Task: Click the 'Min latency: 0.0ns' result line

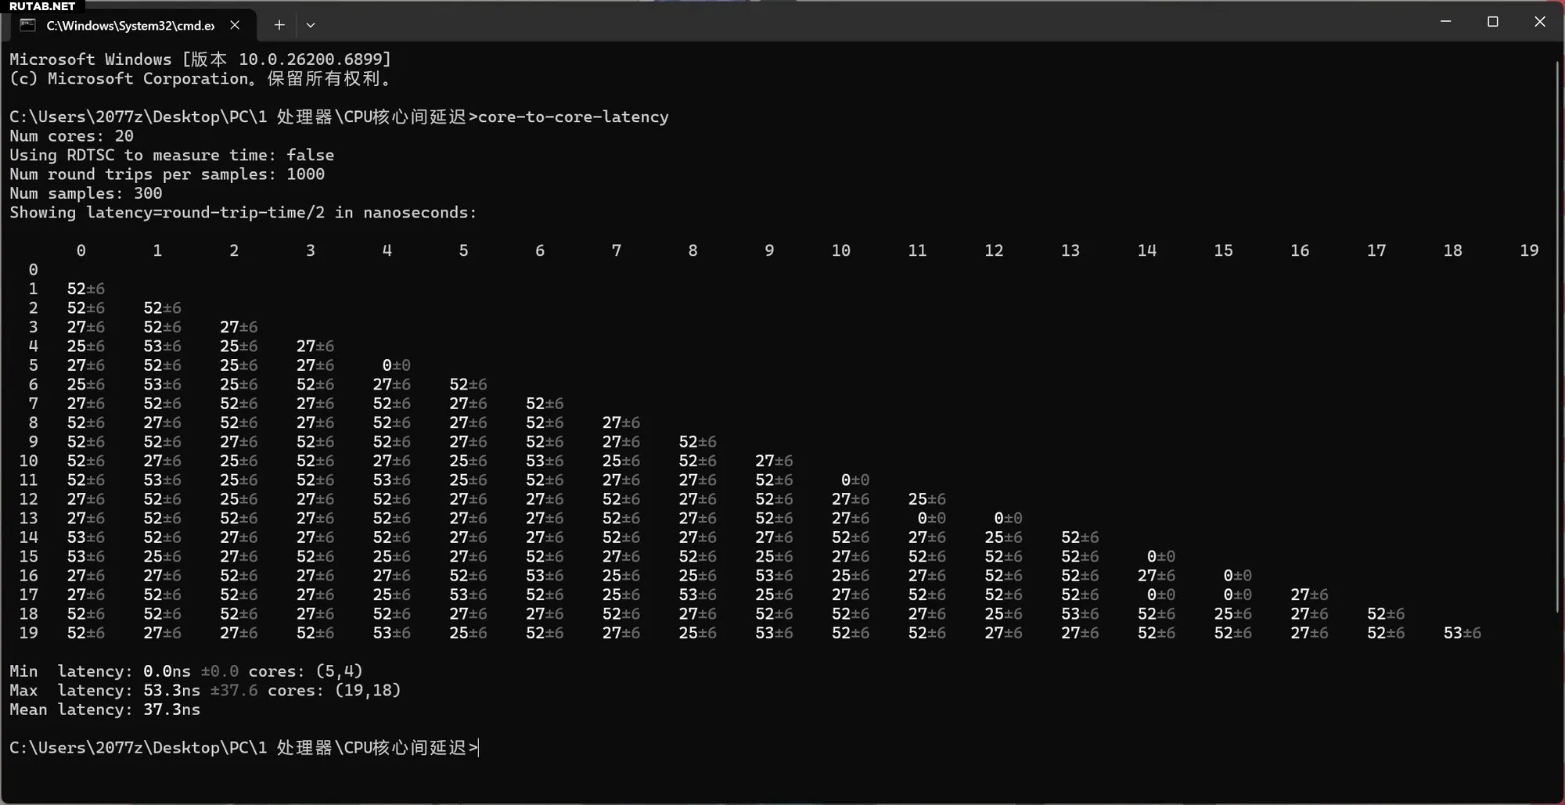Action: [185, 671]
